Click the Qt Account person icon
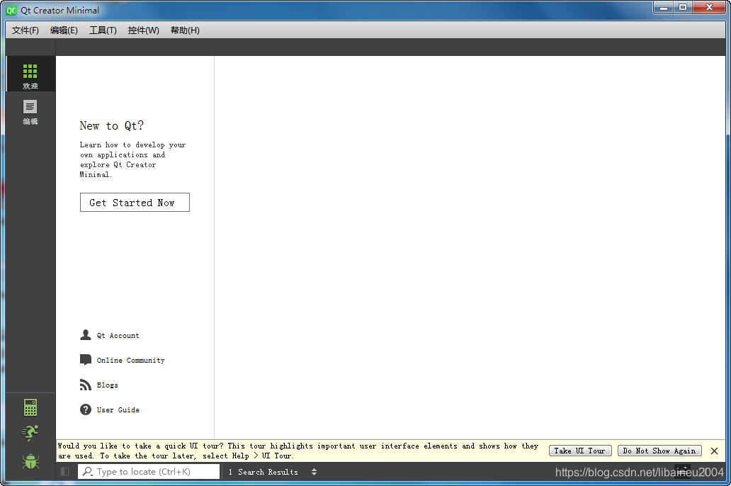The image size is (731, 486). click(85, 334)
